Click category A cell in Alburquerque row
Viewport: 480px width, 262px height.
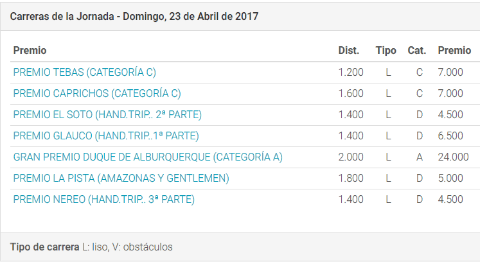tap(420, 157)
